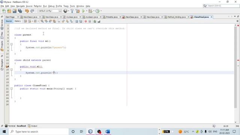Open the dropdown arrow beside Run Project
240x135 pixels.
[x=87, y=11]
